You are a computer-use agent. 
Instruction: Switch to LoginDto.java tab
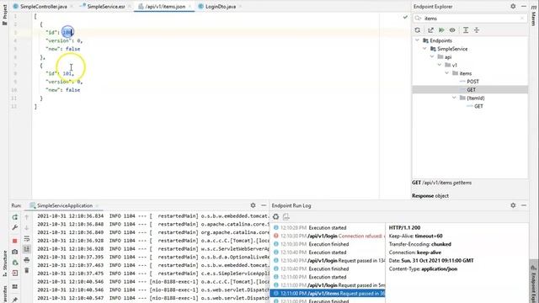[x=221, y=7]
